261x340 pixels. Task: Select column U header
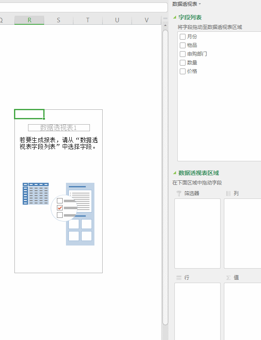[117, 20]
